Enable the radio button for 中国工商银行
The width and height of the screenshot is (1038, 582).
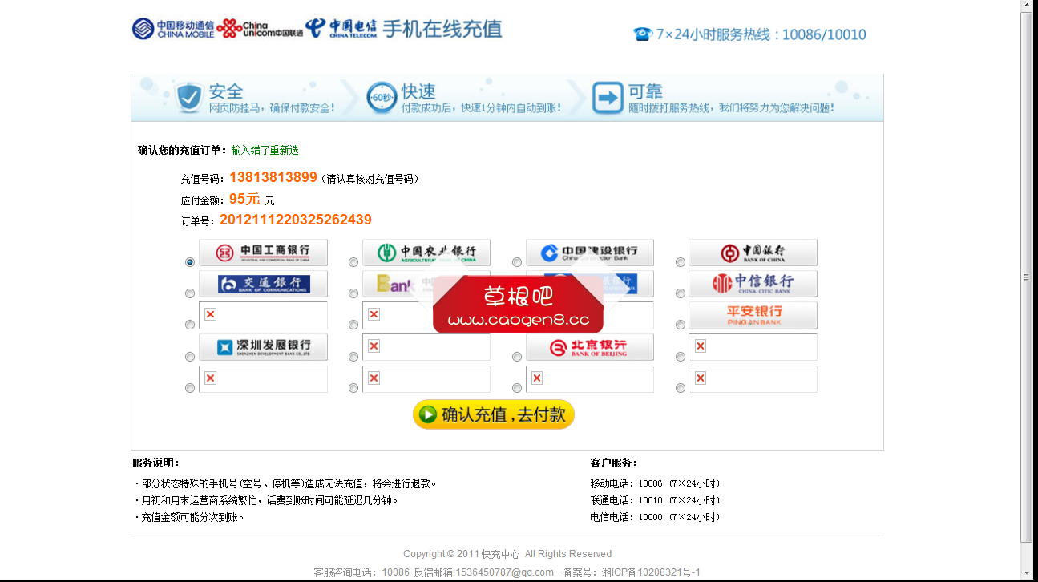(x=189, y=261)
